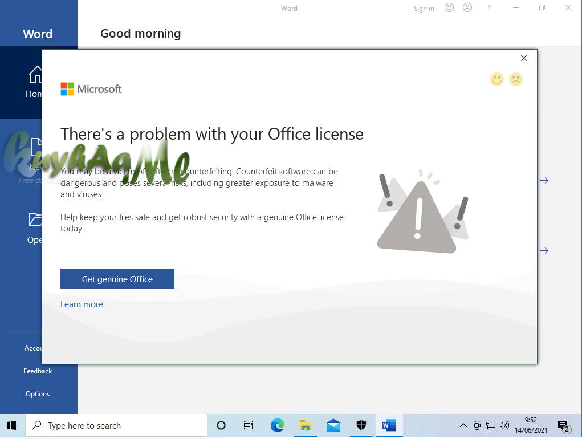Open File Explorer from taskbar
The image size is (582, 439).
pyautogui.click(x=305, y=425)
